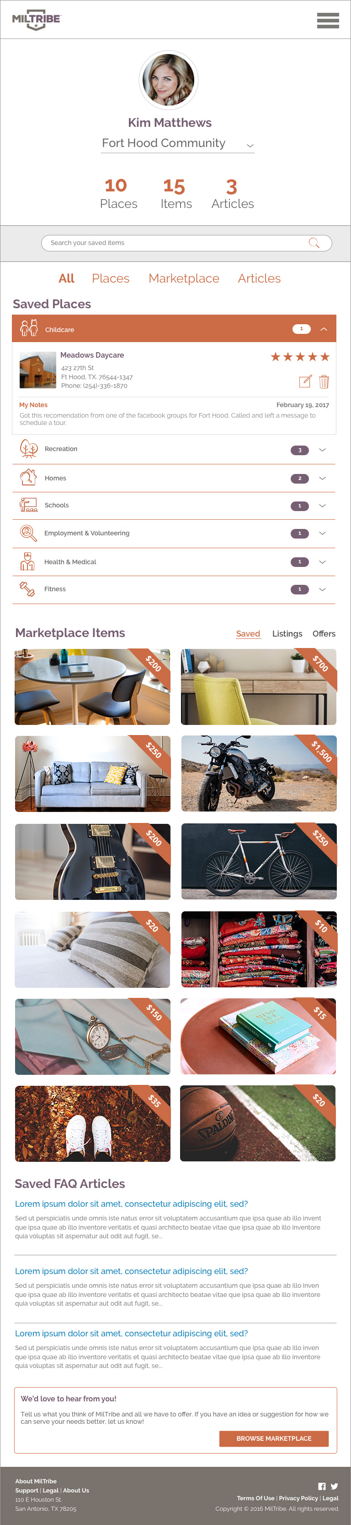
Task: Open the Fort Hood Community dropdown
Action: [x=177, y=144]
